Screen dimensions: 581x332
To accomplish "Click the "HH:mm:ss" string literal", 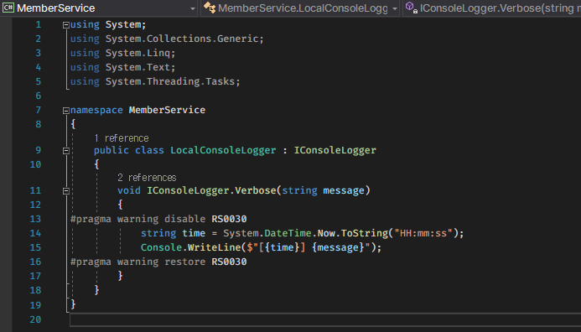I will click(423, 233).
